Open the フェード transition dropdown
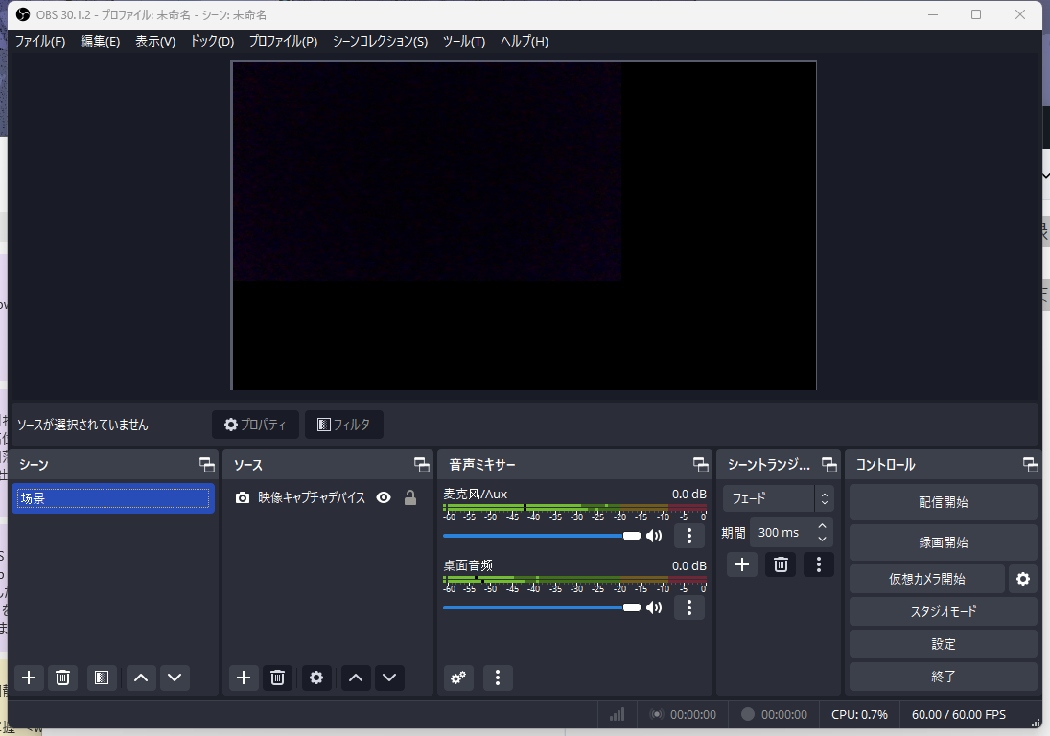1050x736 pixels. 778,498
